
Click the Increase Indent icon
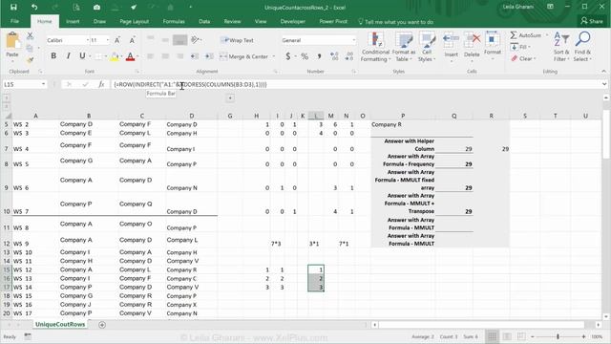point(209,56)
